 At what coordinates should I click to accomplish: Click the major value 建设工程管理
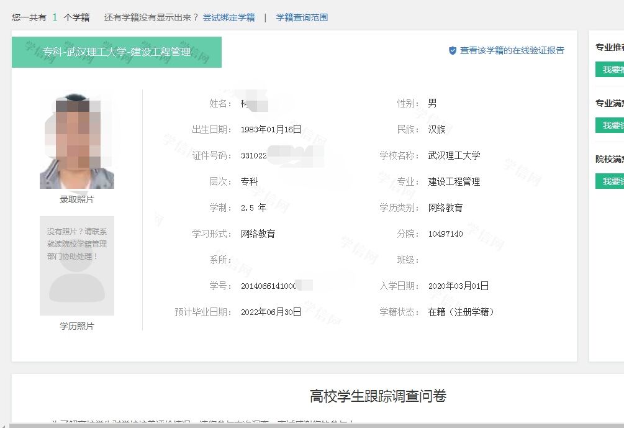point(454,181)
